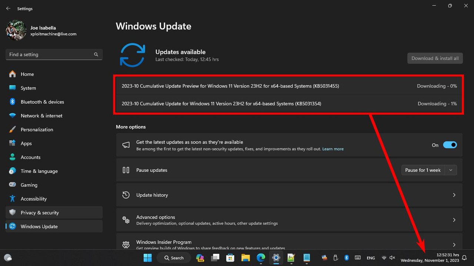The width and height of the screenshot is (474, 266).
Task: Click the back arrow in Settings header
Action: (8, 8)
